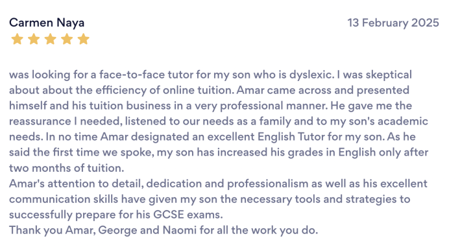This screenshot has height=249, width=460.
Task: Click "Amar's" at the paragraph start
Action: click(27, 184)
